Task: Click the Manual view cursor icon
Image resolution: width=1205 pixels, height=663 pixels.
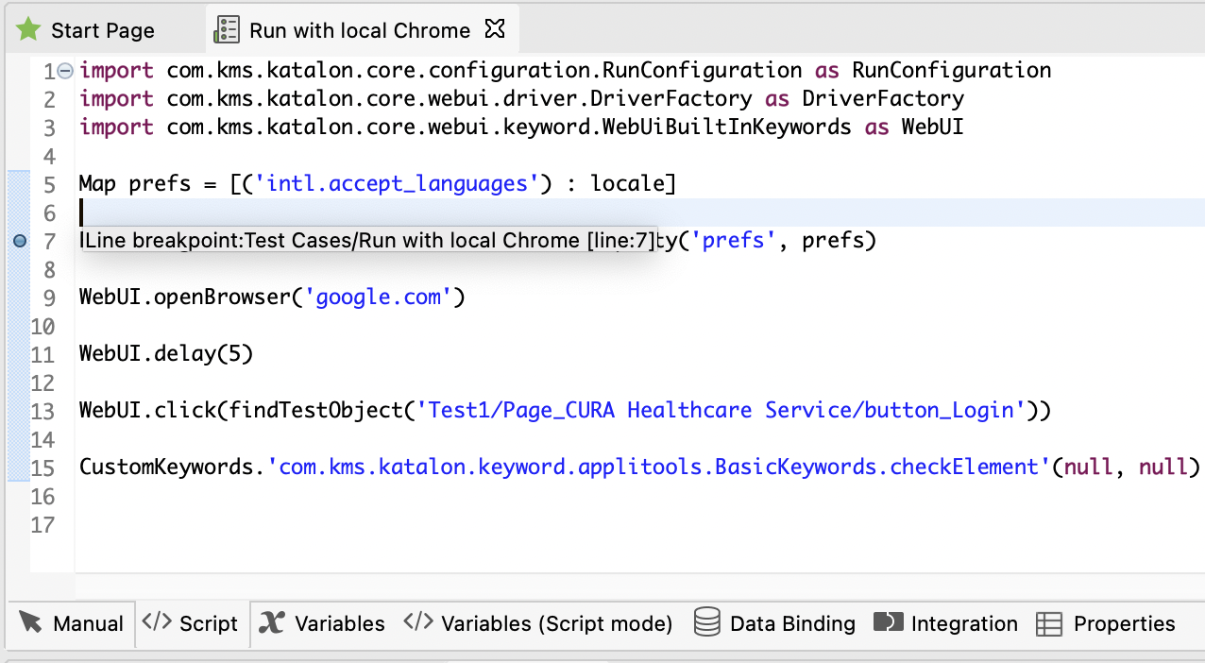Action: coord(28,622)
